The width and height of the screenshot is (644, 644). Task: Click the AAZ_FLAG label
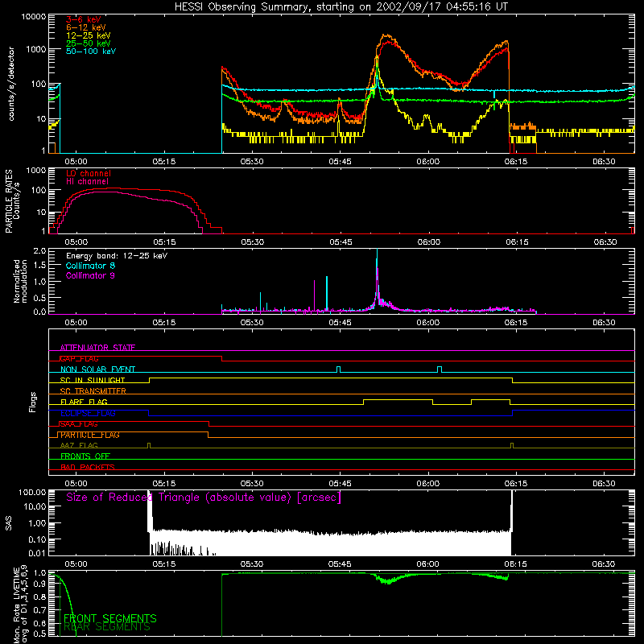(79, 445)
